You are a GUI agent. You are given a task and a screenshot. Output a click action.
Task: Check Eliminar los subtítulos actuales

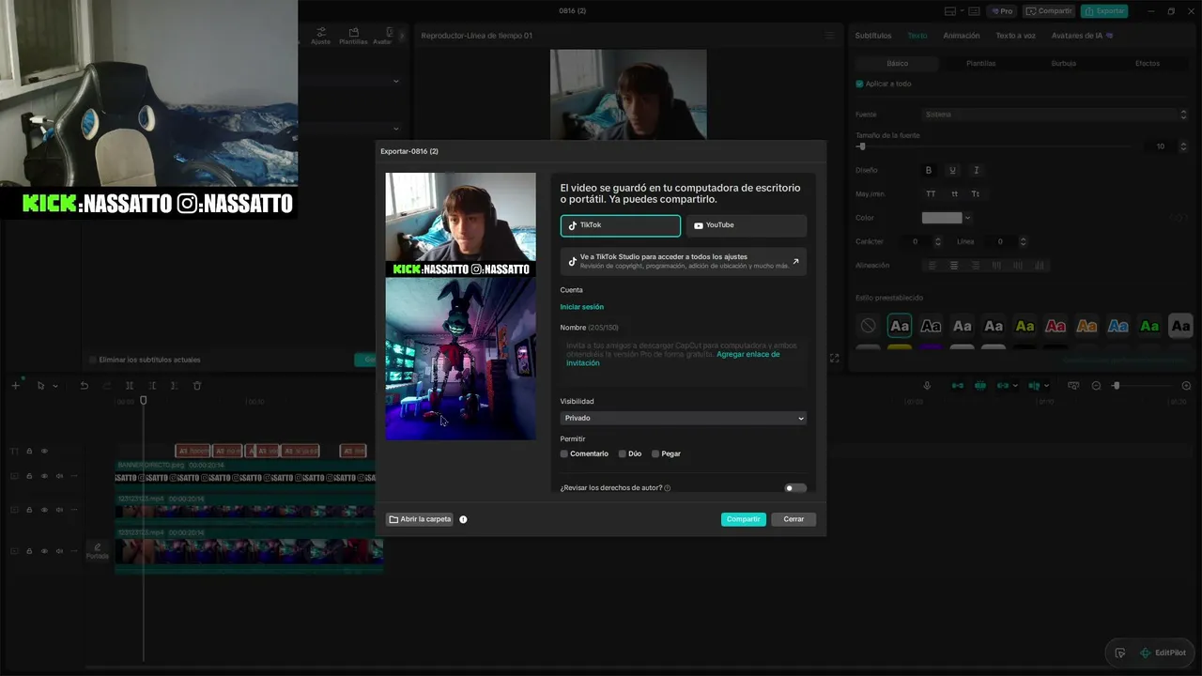click(x=92, y=360)
